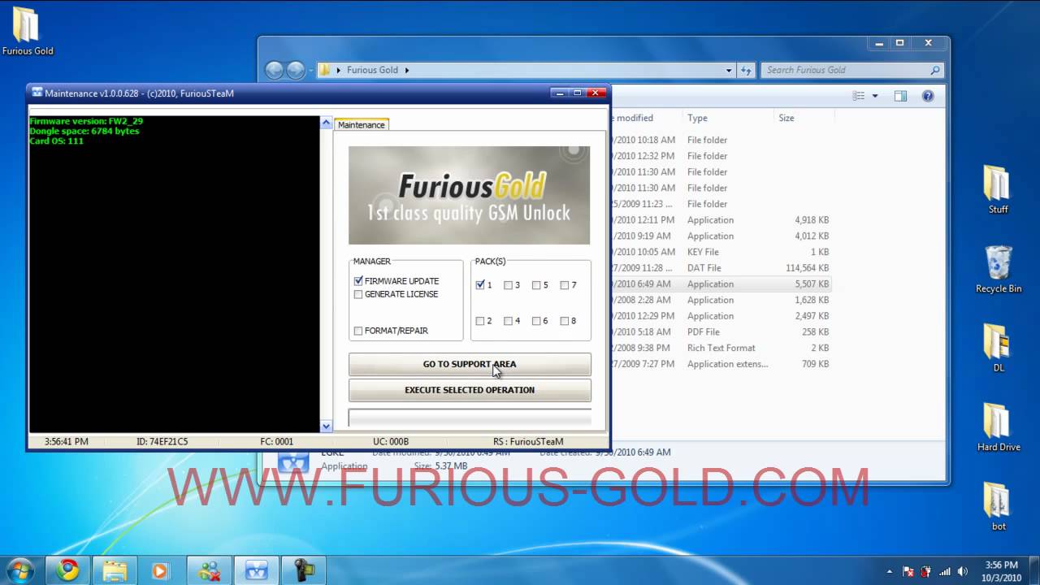Check pack 4 checkbox
The image size is (1040, 585).
tap(509, 321)
